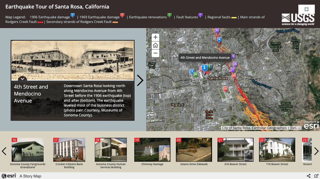Click 1969 Earthquake damage legend marker
Screen dimensions: 320x179
[122, 15]
